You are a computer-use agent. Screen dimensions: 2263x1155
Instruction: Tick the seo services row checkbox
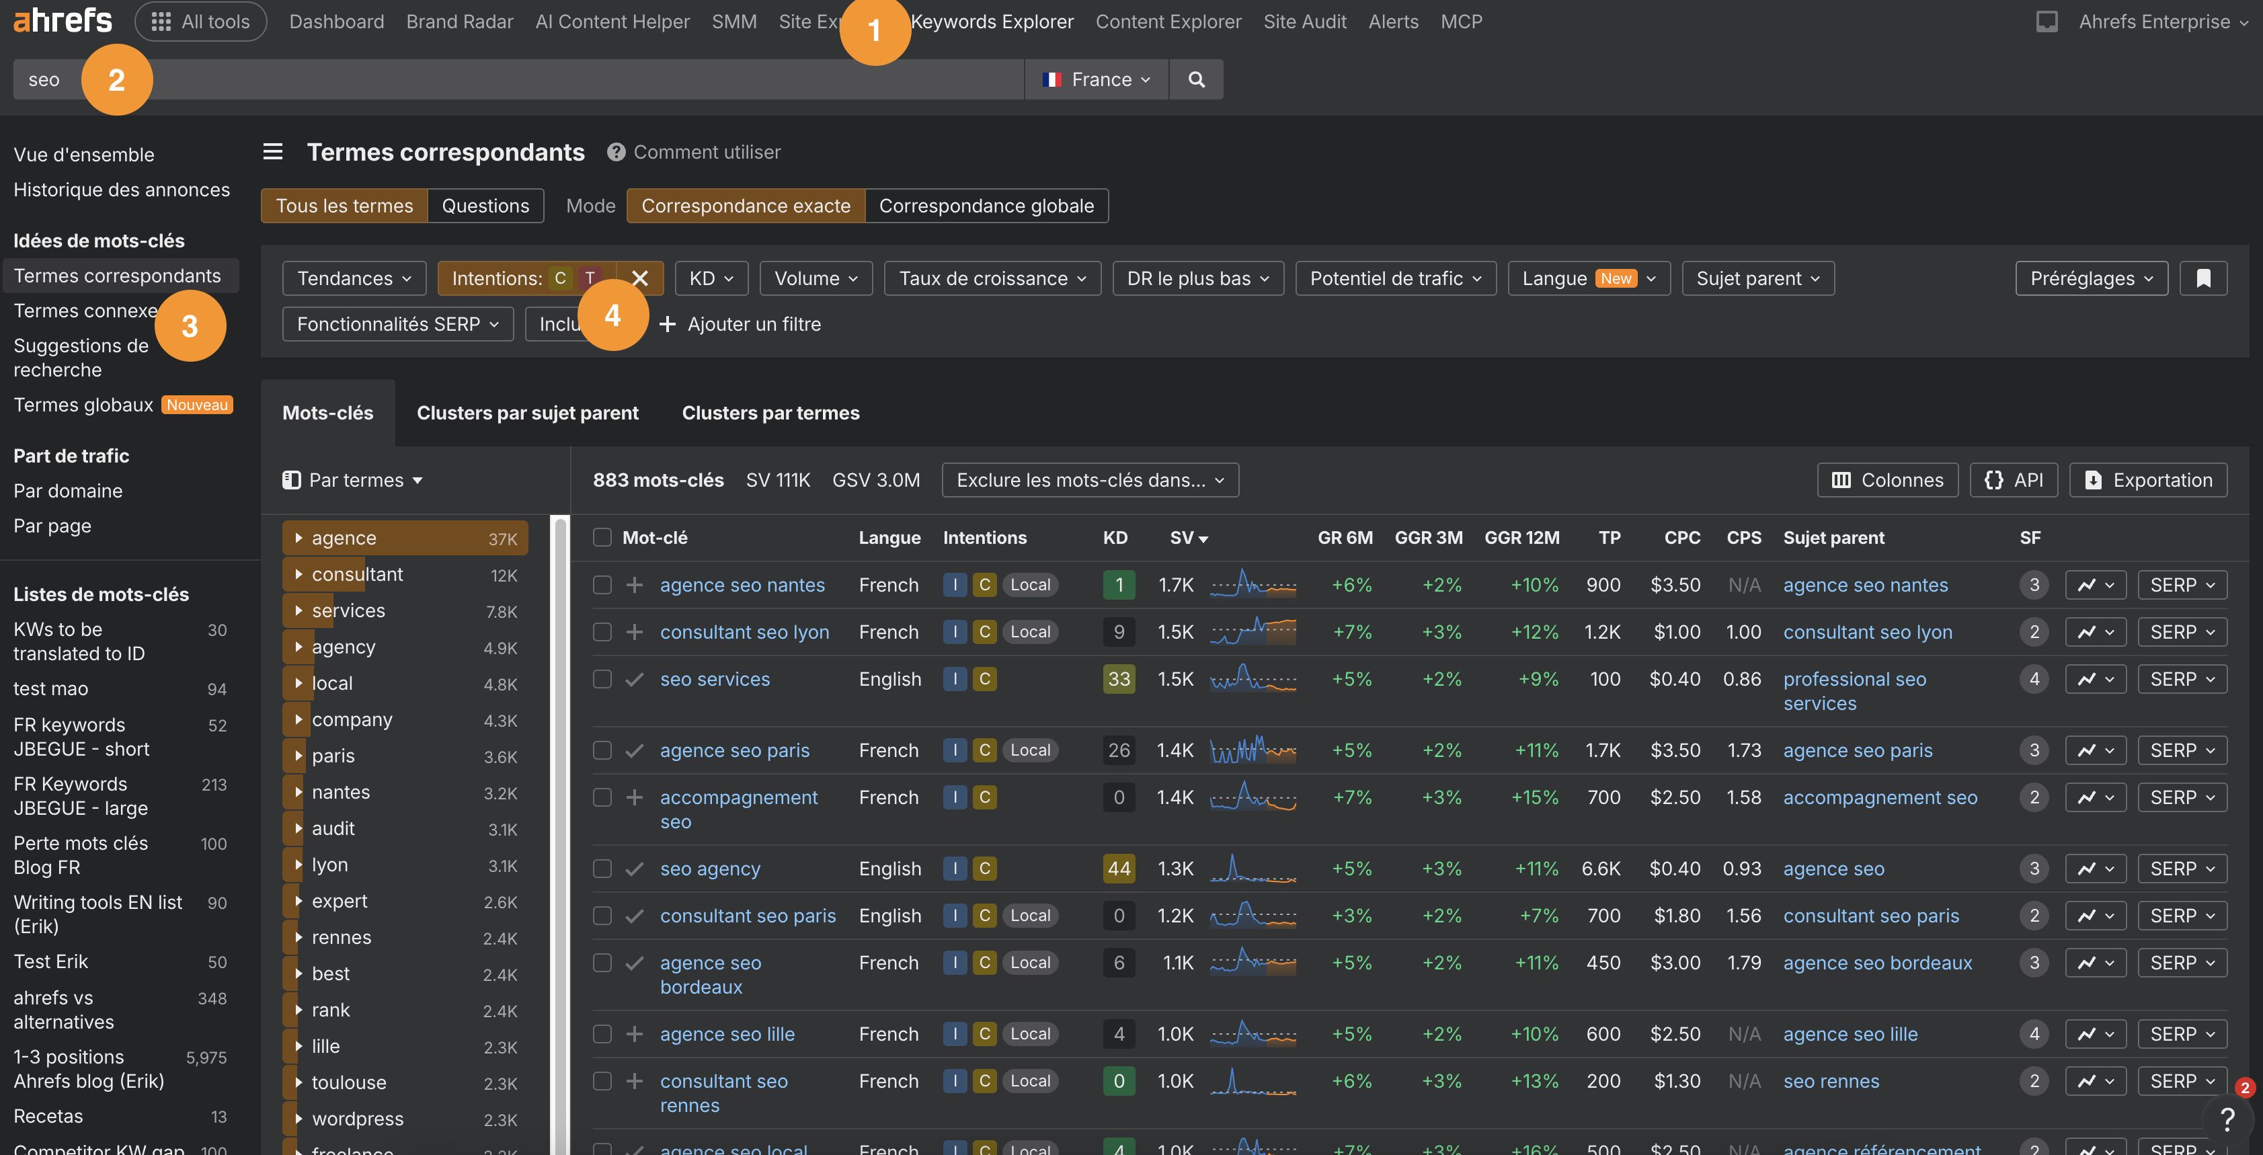[604, 678]
